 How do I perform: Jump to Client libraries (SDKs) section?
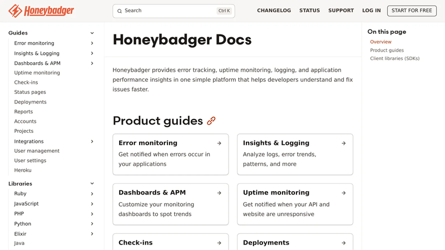tap(394, 58)
